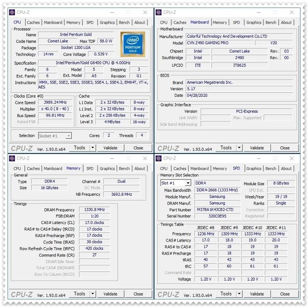Click Validate in Memory window
The height and width of the screenshot is (307, 308).
tap(110, 294)
